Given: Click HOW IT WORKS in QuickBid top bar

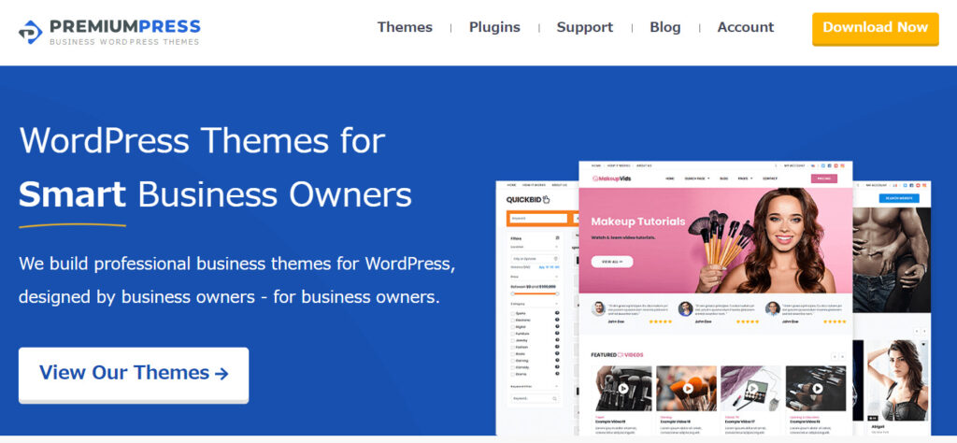Looking at the screenshot, I should pos(534,185).
